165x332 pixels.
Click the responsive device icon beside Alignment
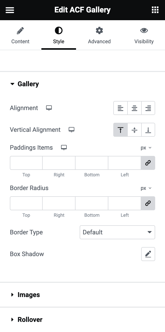(49, 108)
